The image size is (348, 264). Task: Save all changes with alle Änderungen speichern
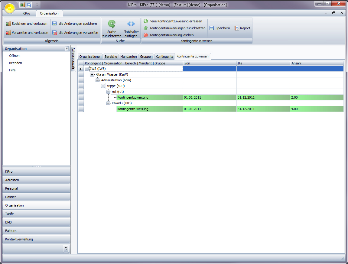tap(74, 24)
